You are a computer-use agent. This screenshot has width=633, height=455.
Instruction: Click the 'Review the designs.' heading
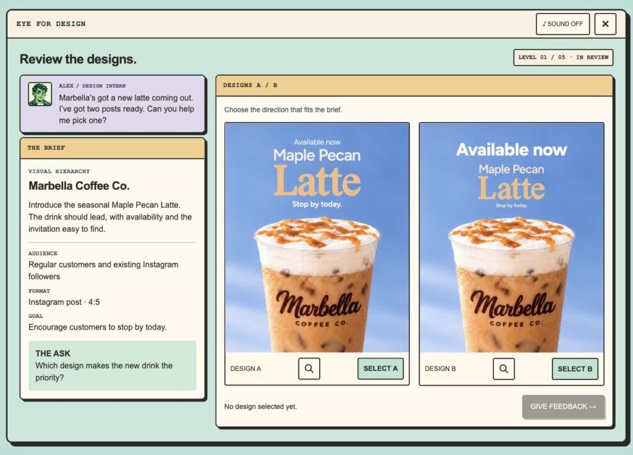[78, 59]
